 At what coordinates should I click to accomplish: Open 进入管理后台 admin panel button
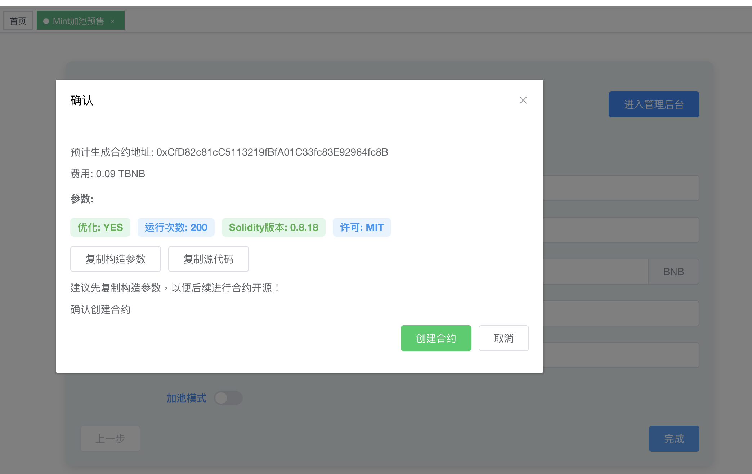pyautogui.click(x=654, y=104)
